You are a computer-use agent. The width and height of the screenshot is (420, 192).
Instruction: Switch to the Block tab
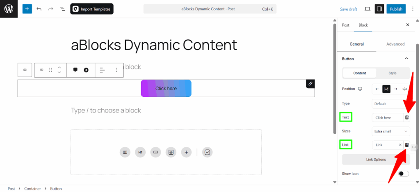coord(363,25)
